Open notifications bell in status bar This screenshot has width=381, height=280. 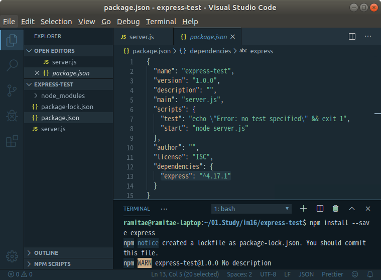(370, 274)
